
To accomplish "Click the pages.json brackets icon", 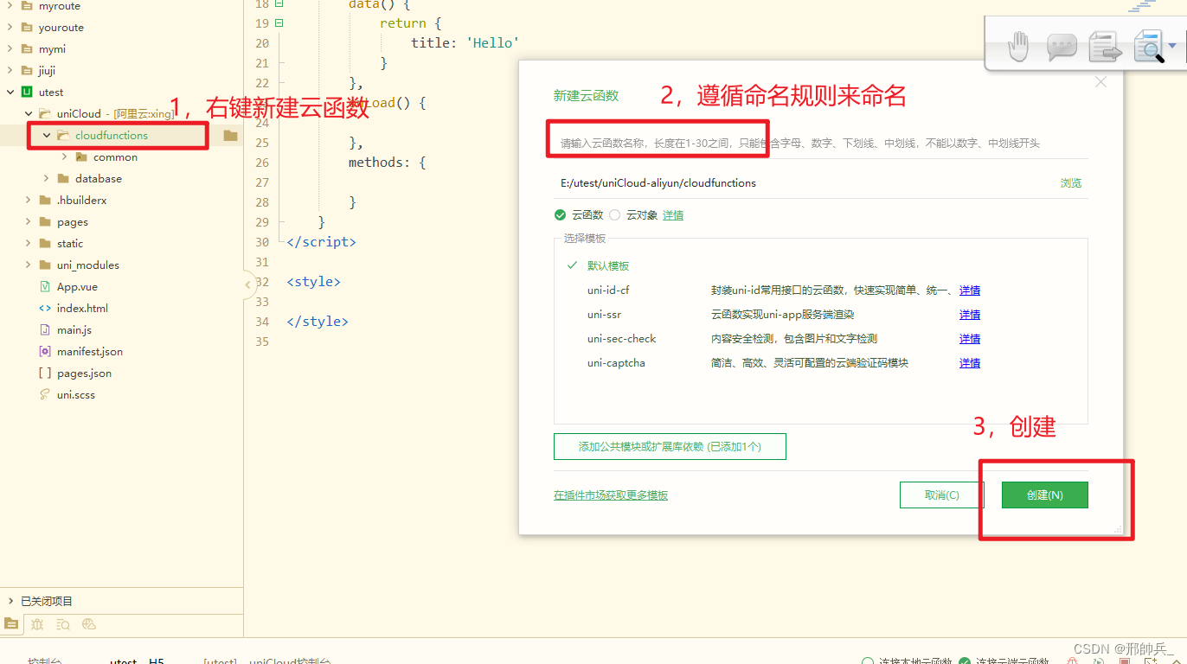I will coord(45,373).
